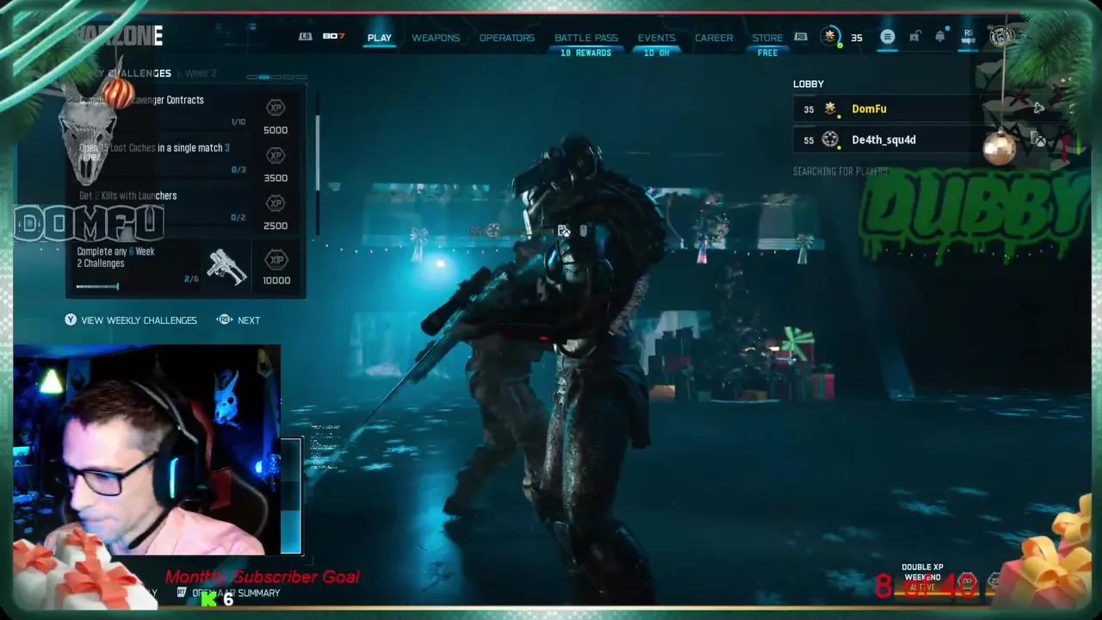Click the XP icon above 5000

coord(275,108)
